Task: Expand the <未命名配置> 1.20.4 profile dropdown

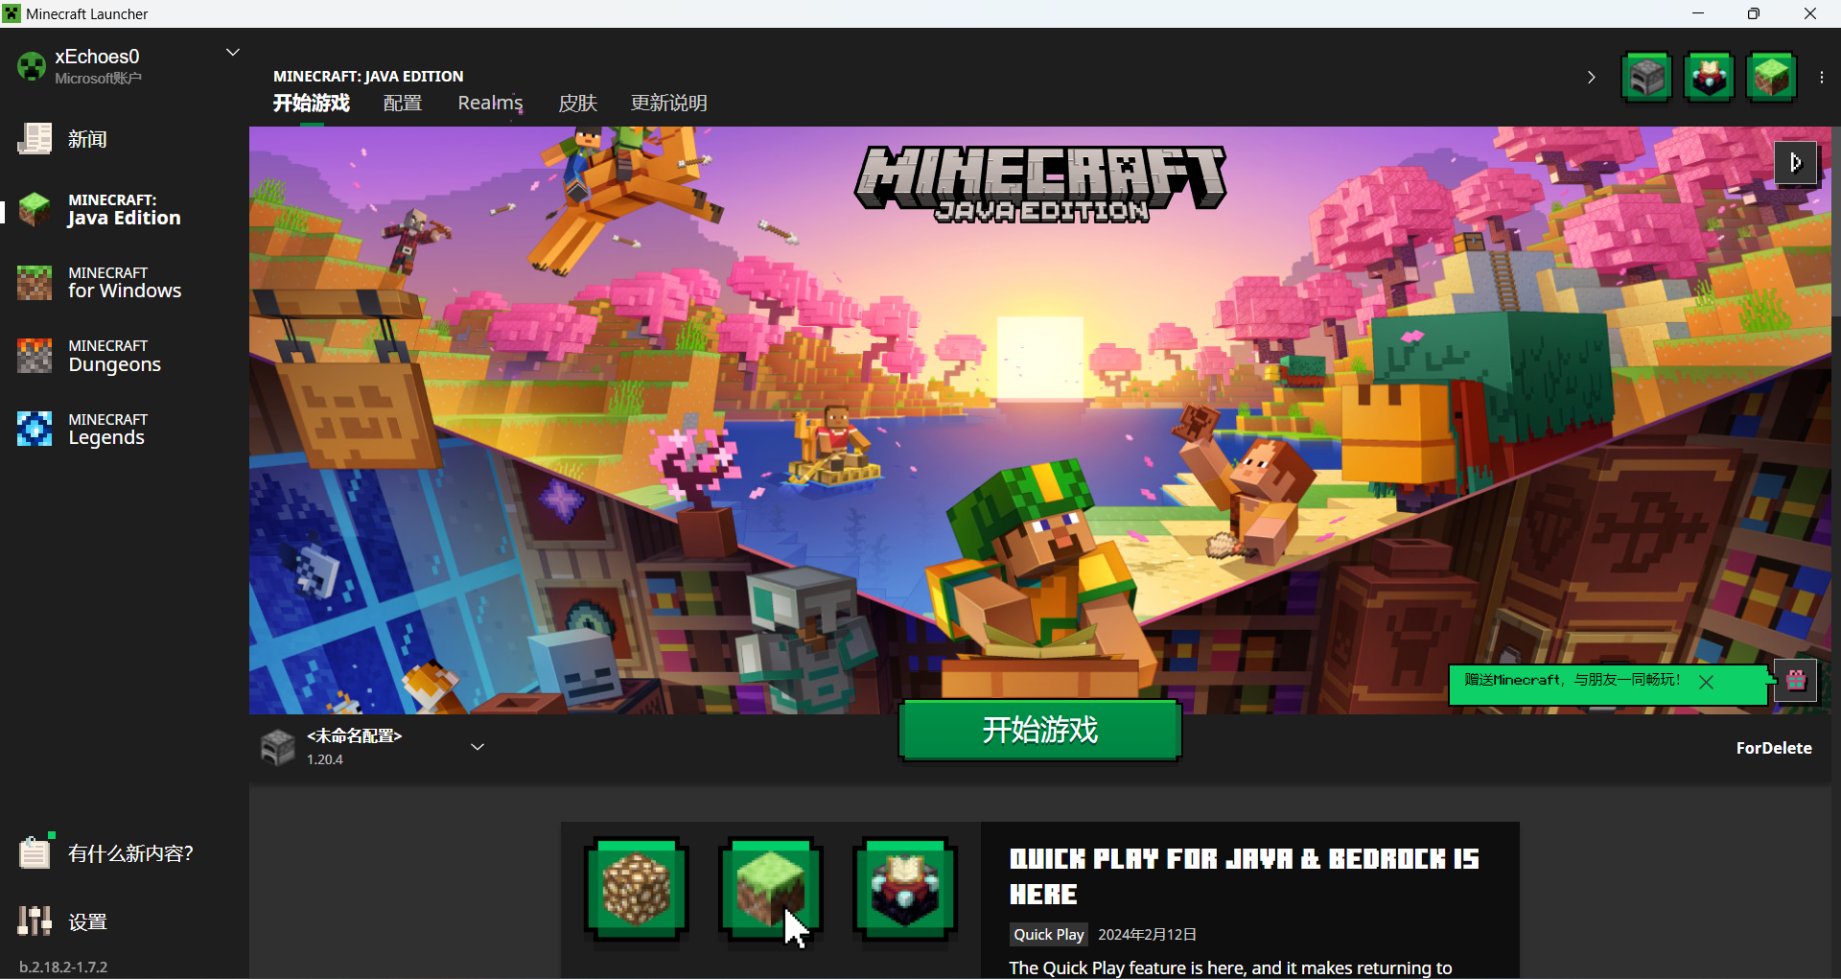Action: click(478, 747)
